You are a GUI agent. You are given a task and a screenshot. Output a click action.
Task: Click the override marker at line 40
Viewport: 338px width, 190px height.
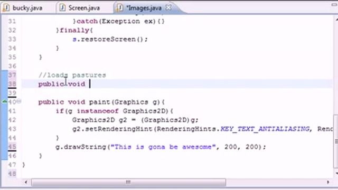(5, 101)
